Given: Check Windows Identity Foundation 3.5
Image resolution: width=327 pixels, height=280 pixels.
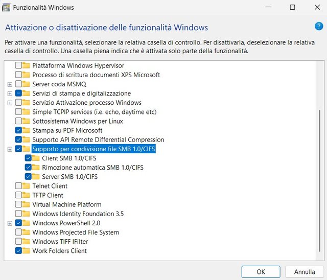Looking at the screenshot, I should tap(18, 214).
